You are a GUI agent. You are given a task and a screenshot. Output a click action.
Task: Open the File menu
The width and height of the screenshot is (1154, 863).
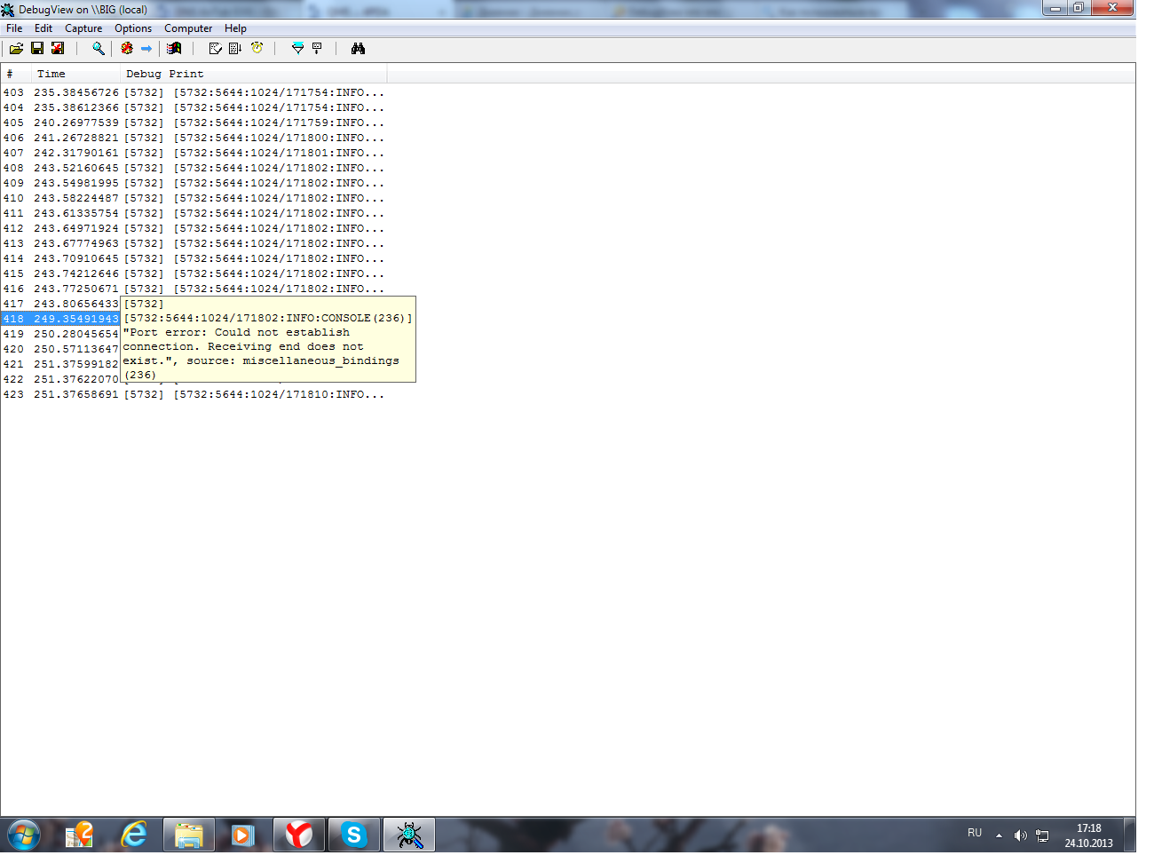click(14, 28)
